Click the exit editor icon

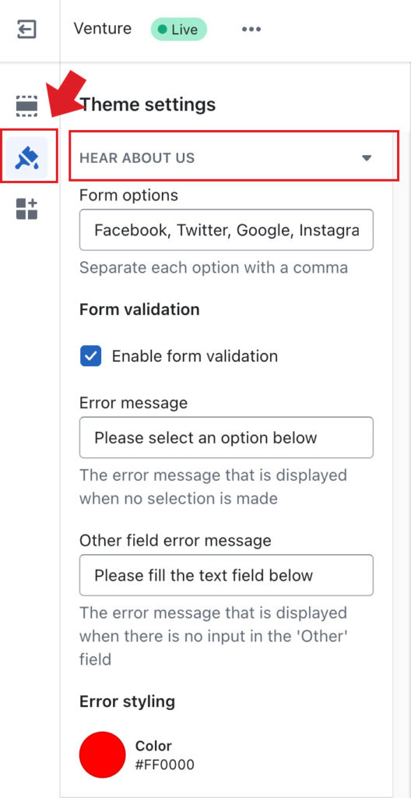[26, 29]
